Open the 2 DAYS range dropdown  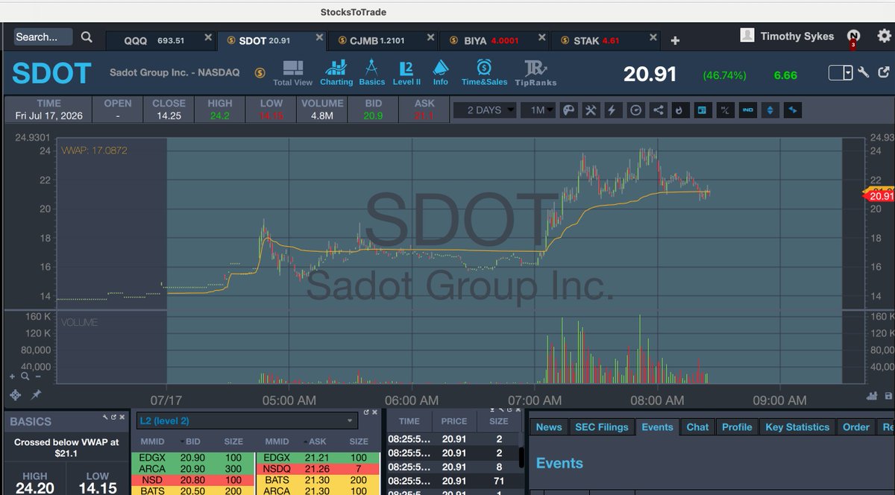(485, 110)
